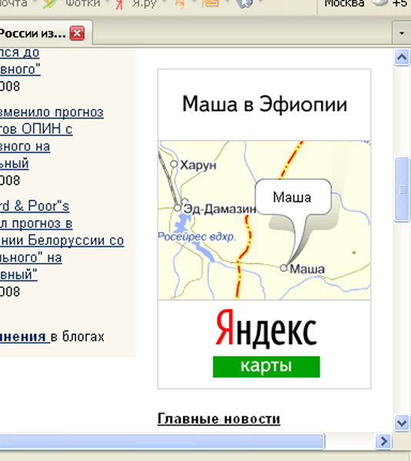Image resolution: width=411 pixels, height=461 pixels.
Task: Click the cloud weather icon next to Москва
Action: [380, 3]
